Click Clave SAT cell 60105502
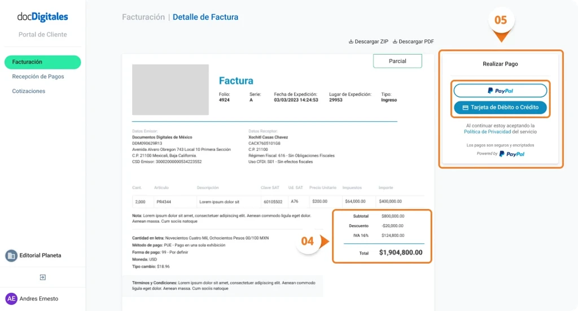Screen dimensions: 578x311 (x=273, y=202)
